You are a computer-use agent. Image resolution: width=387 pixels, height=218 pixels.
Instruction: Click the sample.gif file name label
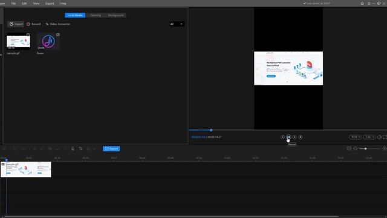coord(13,53)
